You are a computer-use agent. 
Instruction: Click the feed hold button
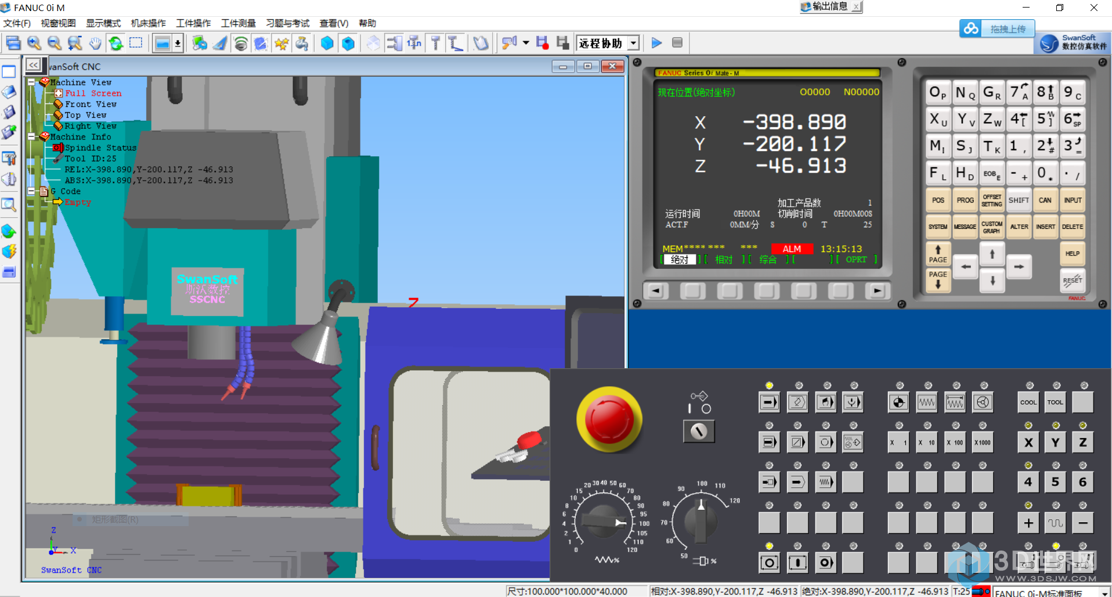[769, 563]
